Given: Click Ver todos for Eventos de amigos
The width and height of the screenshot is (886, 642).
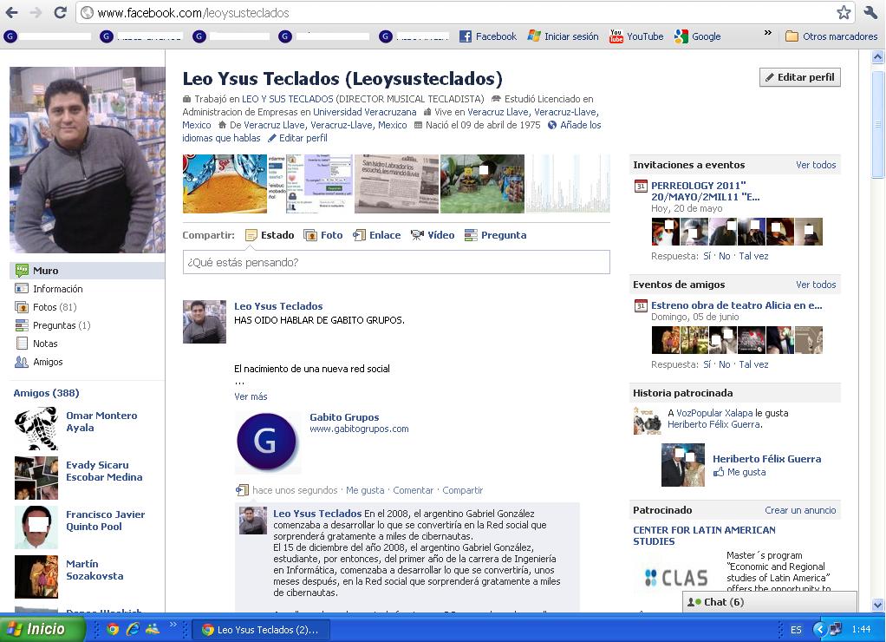Looking at the screenshot, I should pyautogui.click(x=816, y=285).
